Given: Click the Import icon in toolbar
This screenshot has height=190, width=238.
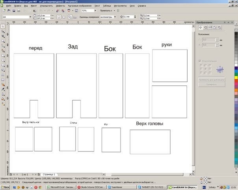Looking at the screenshot, I should 58,11.
